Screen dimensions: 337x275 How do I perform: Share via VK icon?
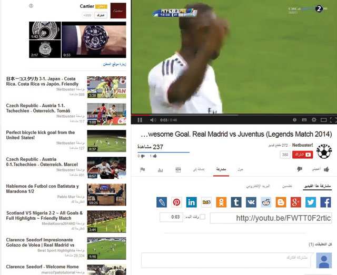point(251,202)
